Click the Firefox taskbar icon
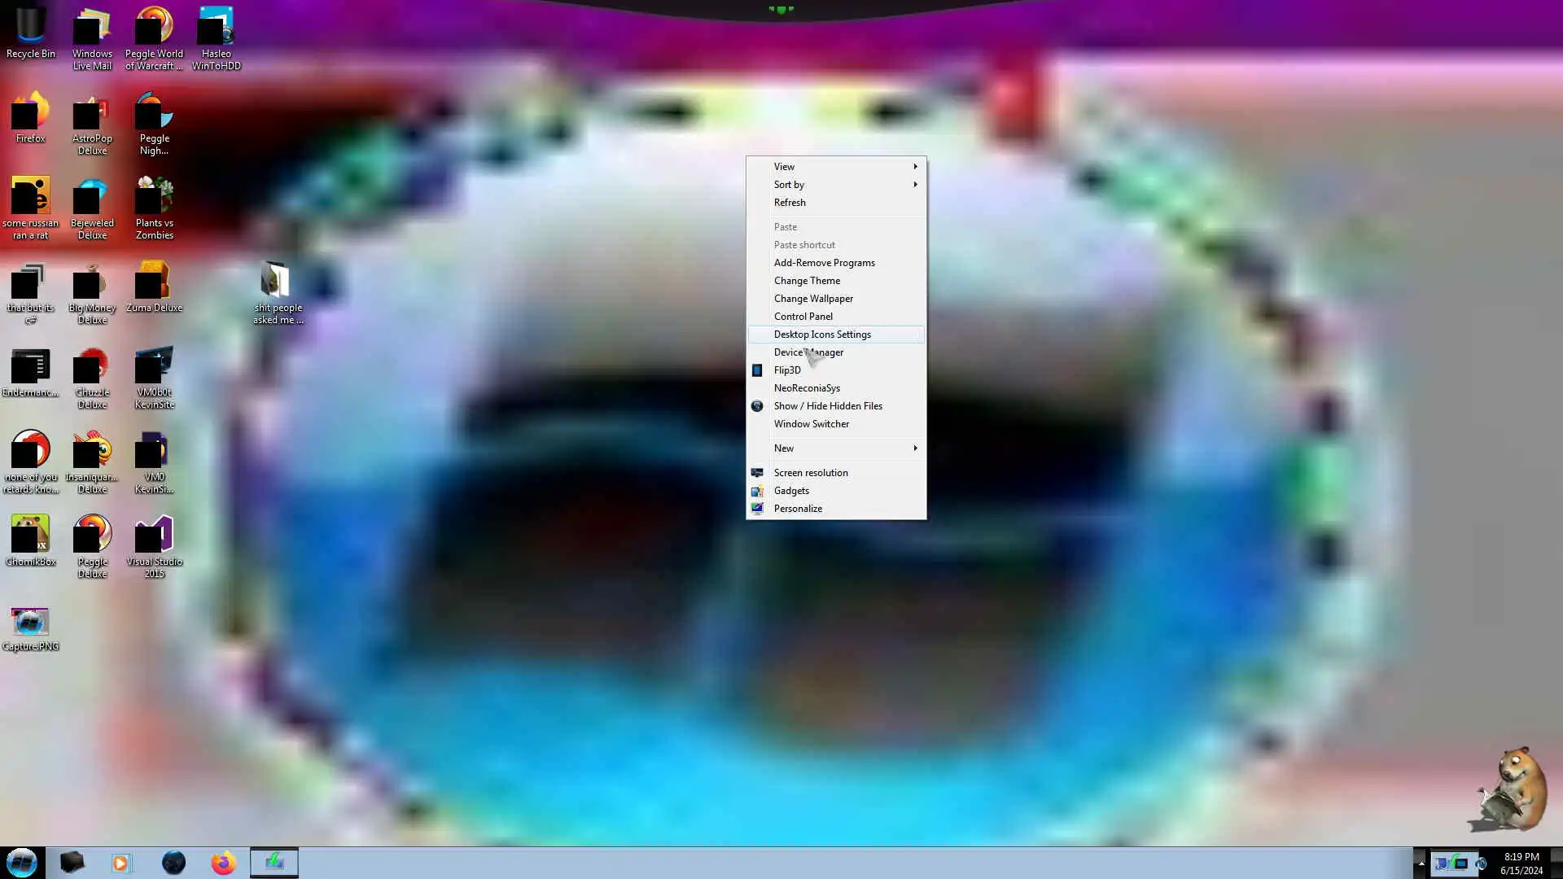 [x=223, y=863]
